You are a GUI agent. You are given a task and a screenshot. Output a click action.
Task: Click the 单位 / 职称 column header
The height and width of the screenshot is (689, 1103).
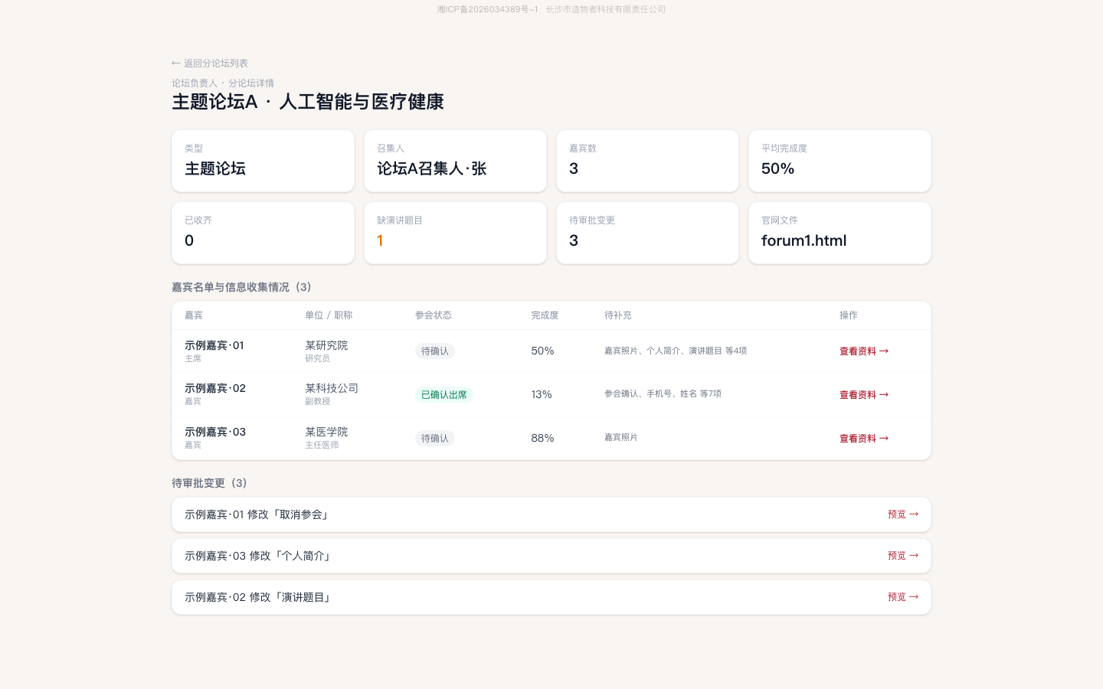329,315
